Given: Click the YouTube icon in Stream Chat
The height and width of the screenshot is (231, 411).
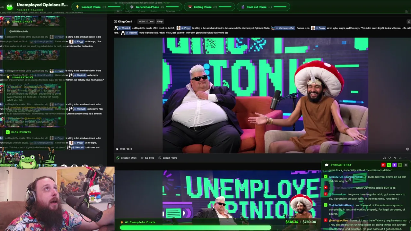Looking at the screenshot, I should click(x=383, y=165).
